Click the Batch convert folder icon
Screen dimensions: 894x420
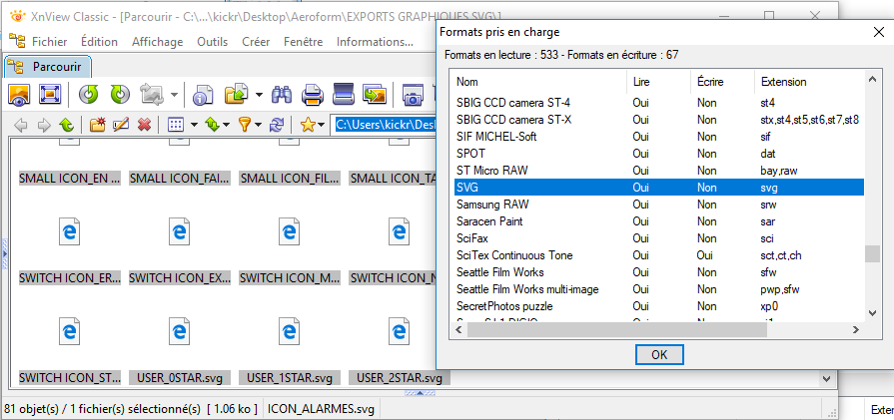pos(236,94)
